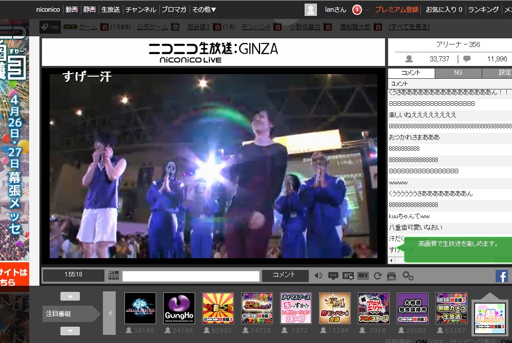Screen dimensions: 512x343
Task: Click dictionary icon next to ゲーム tag
Action: [x=104, y=27]
